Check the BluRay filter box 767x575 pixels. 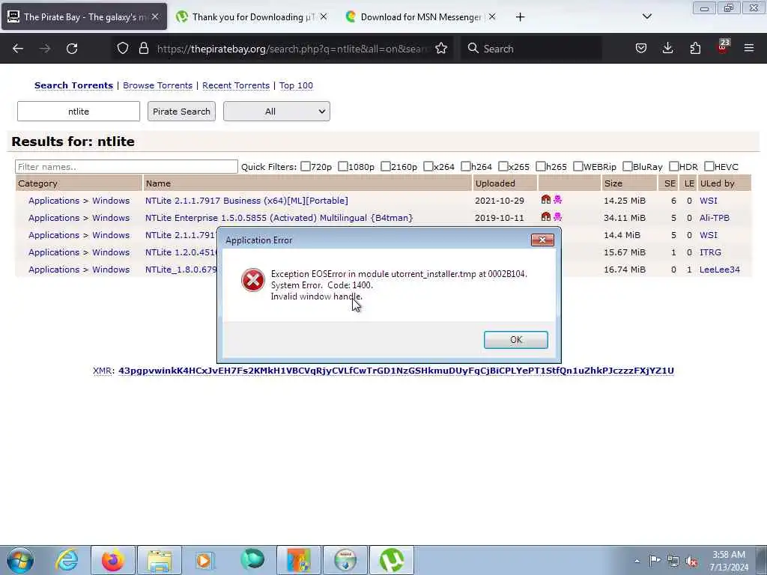coord(627,167)
